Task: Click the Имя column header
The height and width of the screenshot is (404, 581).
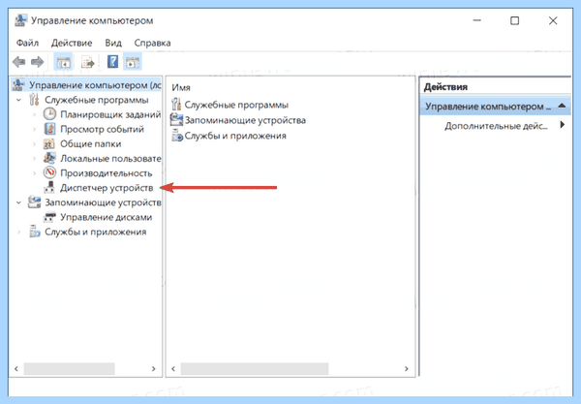Action: pos(181,88)
